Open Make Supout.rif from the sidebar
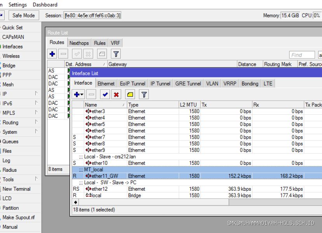 click(x=21, y=217)
